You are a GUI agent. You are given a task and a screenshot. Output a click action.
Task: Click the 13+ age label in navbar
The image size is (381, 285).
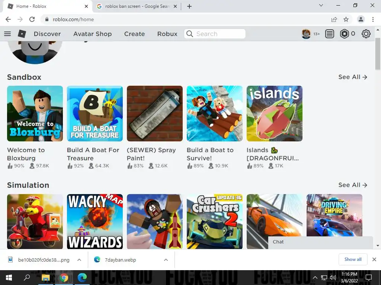(x=316, y=34)
